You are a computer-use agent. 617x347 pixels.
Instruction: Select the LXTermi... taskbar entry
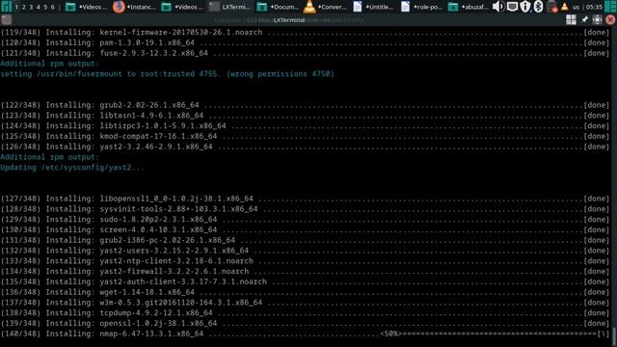[x=229, y=7]
